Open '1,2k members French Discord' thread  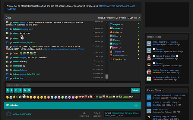point(169,95)
